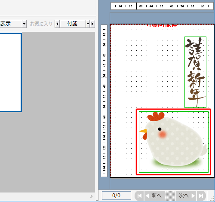Viewport: 215px width, 202px height.
Task: Click the left arrow beside 付箋
Action: tap(57, 24)
